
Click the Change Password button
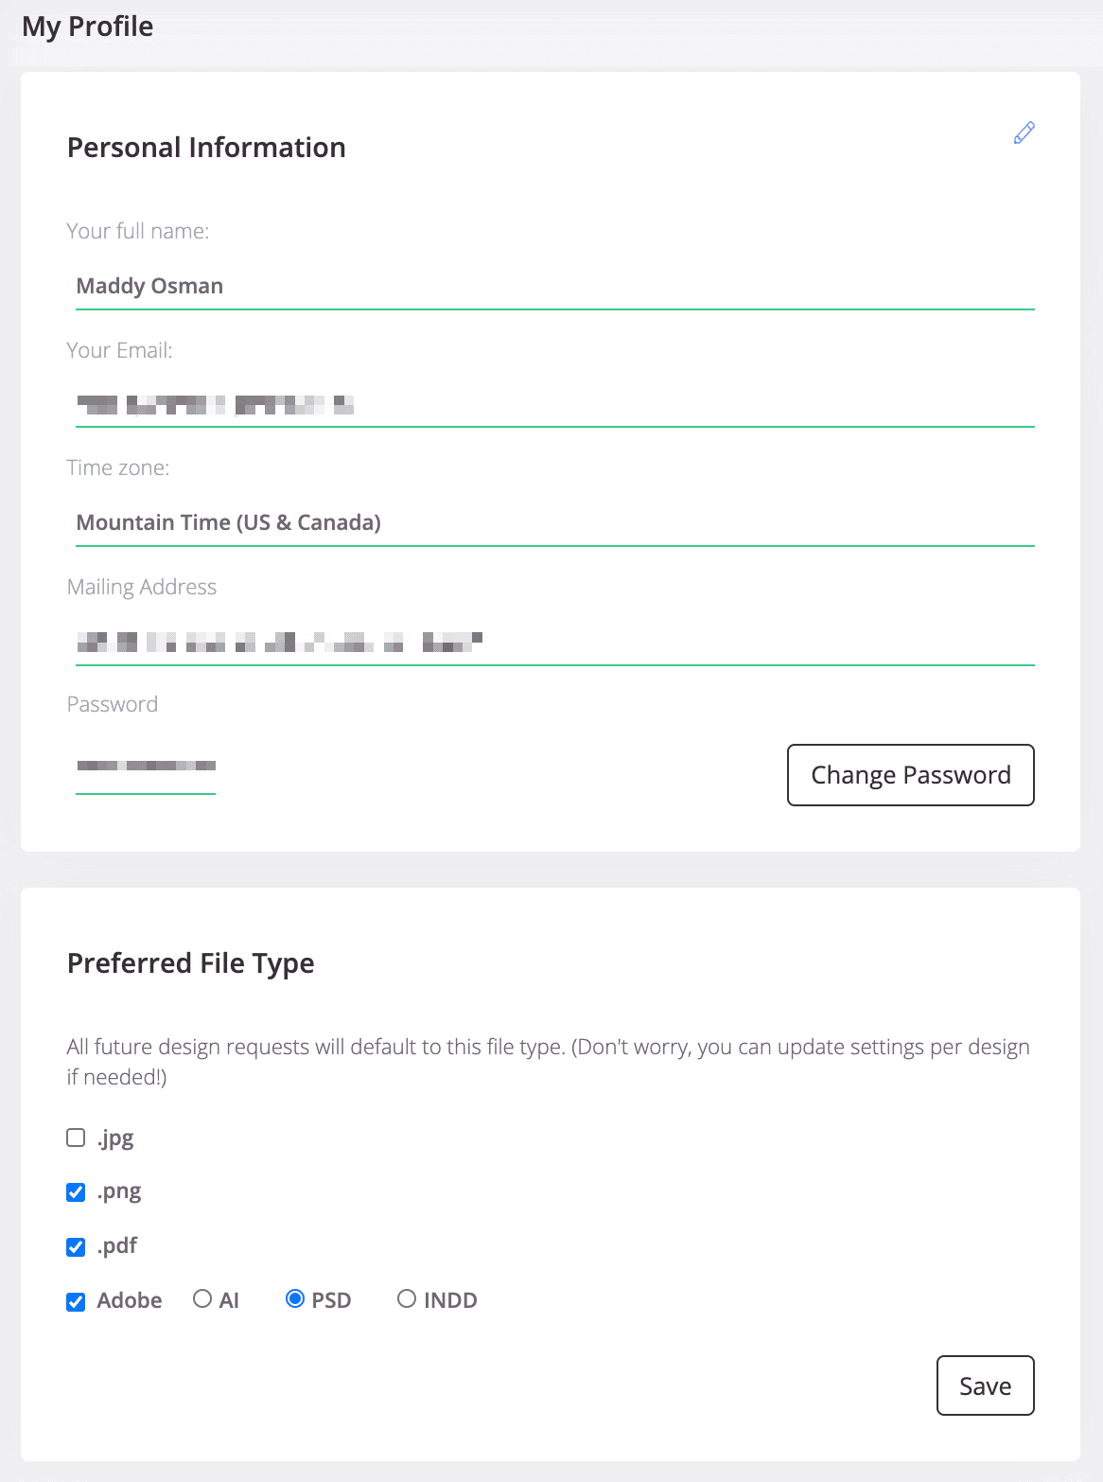point(910,774)
